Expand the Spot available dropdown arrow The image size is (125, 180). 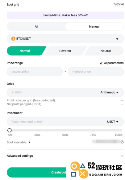point(29,142)
